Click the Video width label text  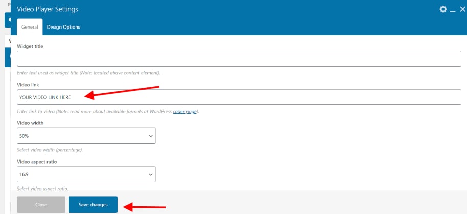(x=30, y=123)
